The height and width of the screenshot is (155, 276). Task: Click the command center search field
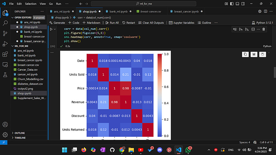click(144, 4)
